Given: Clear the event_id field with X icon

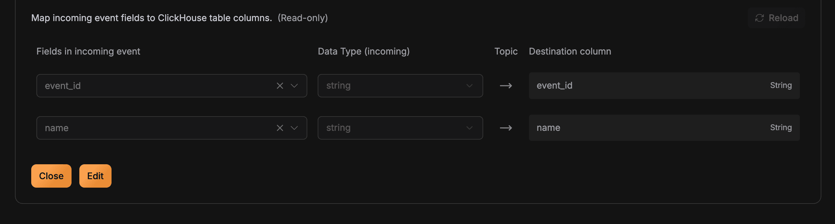Looking at the screenshot, I should [280, 86].
